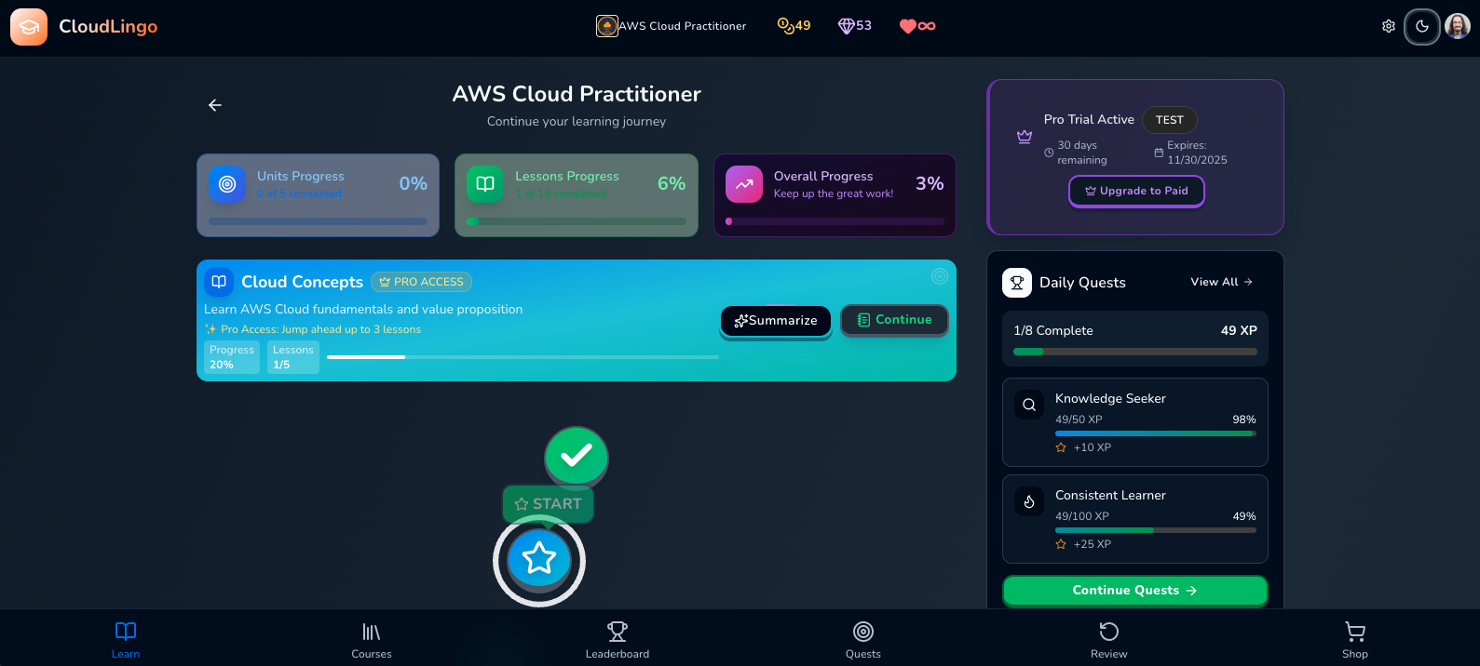Image resolution: width=1480 pixels, height=666 pixels.
Task: Click the Consistent Learner 49% progress bar
Action: tap(1156, 530)
